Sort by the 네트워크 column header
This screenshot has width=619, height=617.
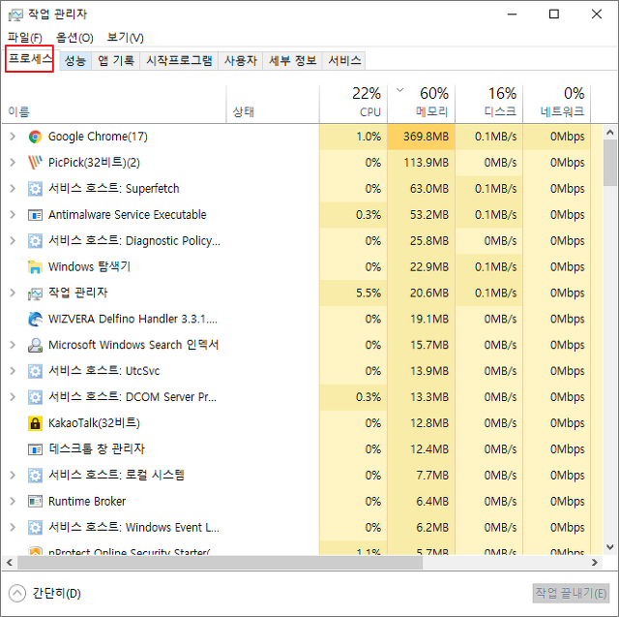(557, 104)
